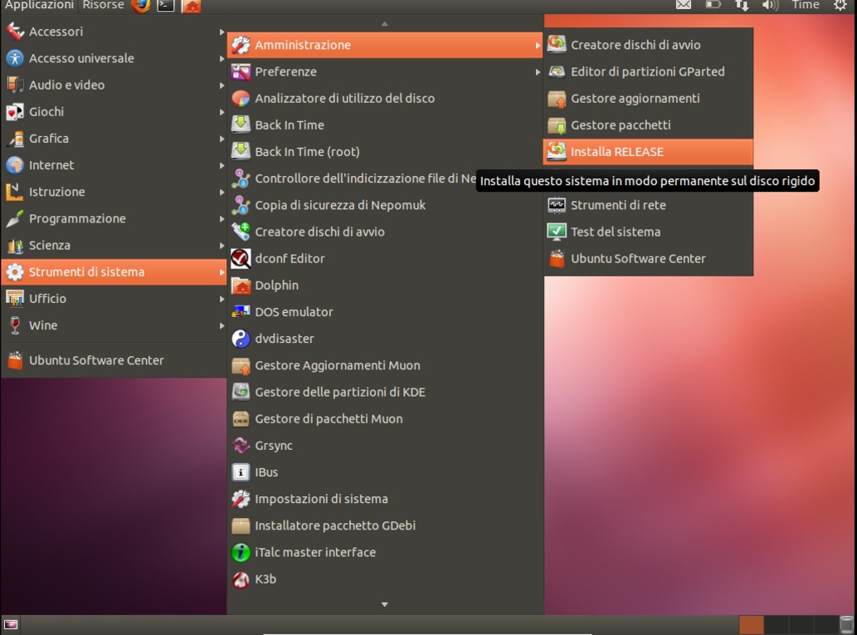The image size is (857, 635).
Task: Open the Risorse menu
Action: [x=103, y=5]
